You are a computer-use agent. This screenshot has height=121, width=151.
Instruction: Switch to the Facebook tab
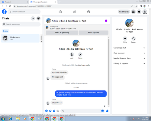(x=14, y=2)
